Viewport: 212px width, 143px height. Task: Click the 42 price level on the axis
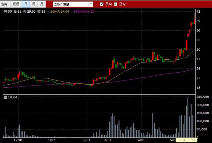(x=198, y=11)
